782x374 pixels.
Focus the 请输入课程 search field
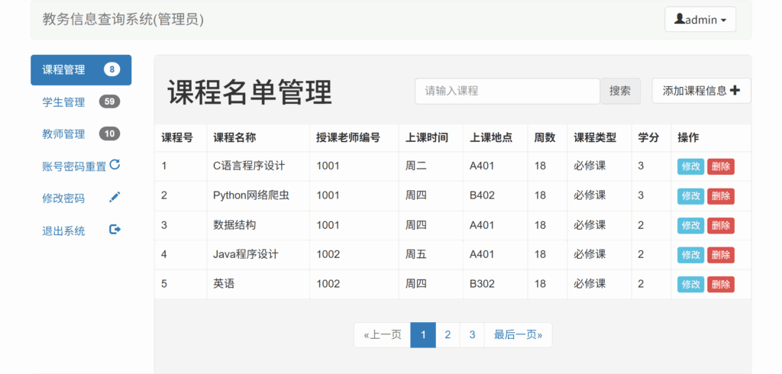[x=507, y=91]
